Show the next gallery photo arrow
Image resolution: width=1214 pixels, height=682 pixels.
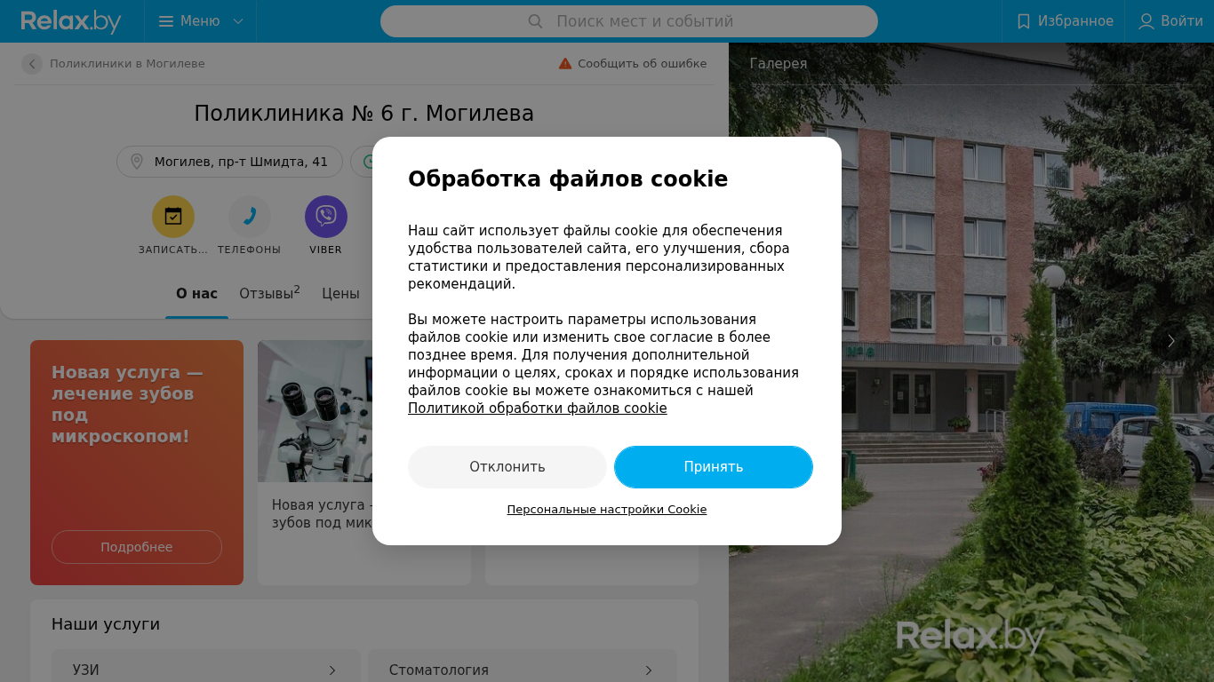tap(1171, 341)
